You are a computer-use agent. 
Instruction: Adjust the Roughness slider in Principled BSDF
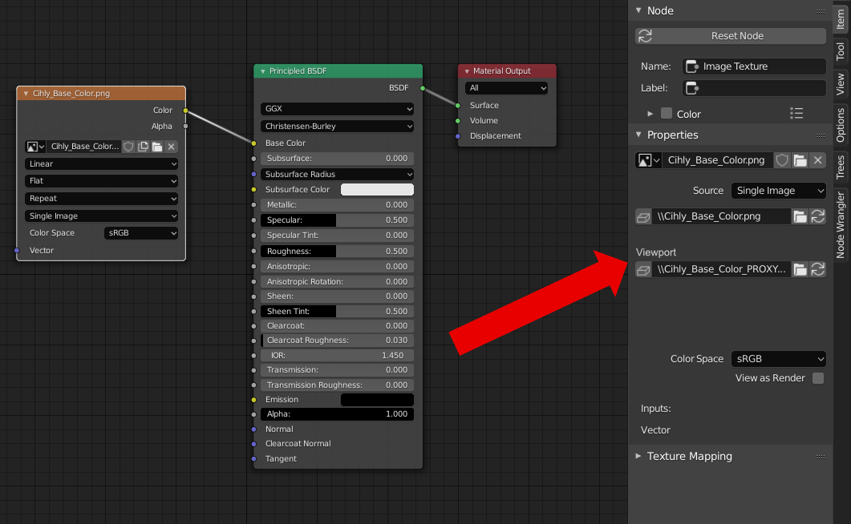[337, 251]
